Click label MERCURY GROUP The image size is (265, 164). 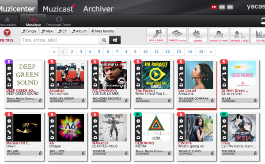[62, 98]
